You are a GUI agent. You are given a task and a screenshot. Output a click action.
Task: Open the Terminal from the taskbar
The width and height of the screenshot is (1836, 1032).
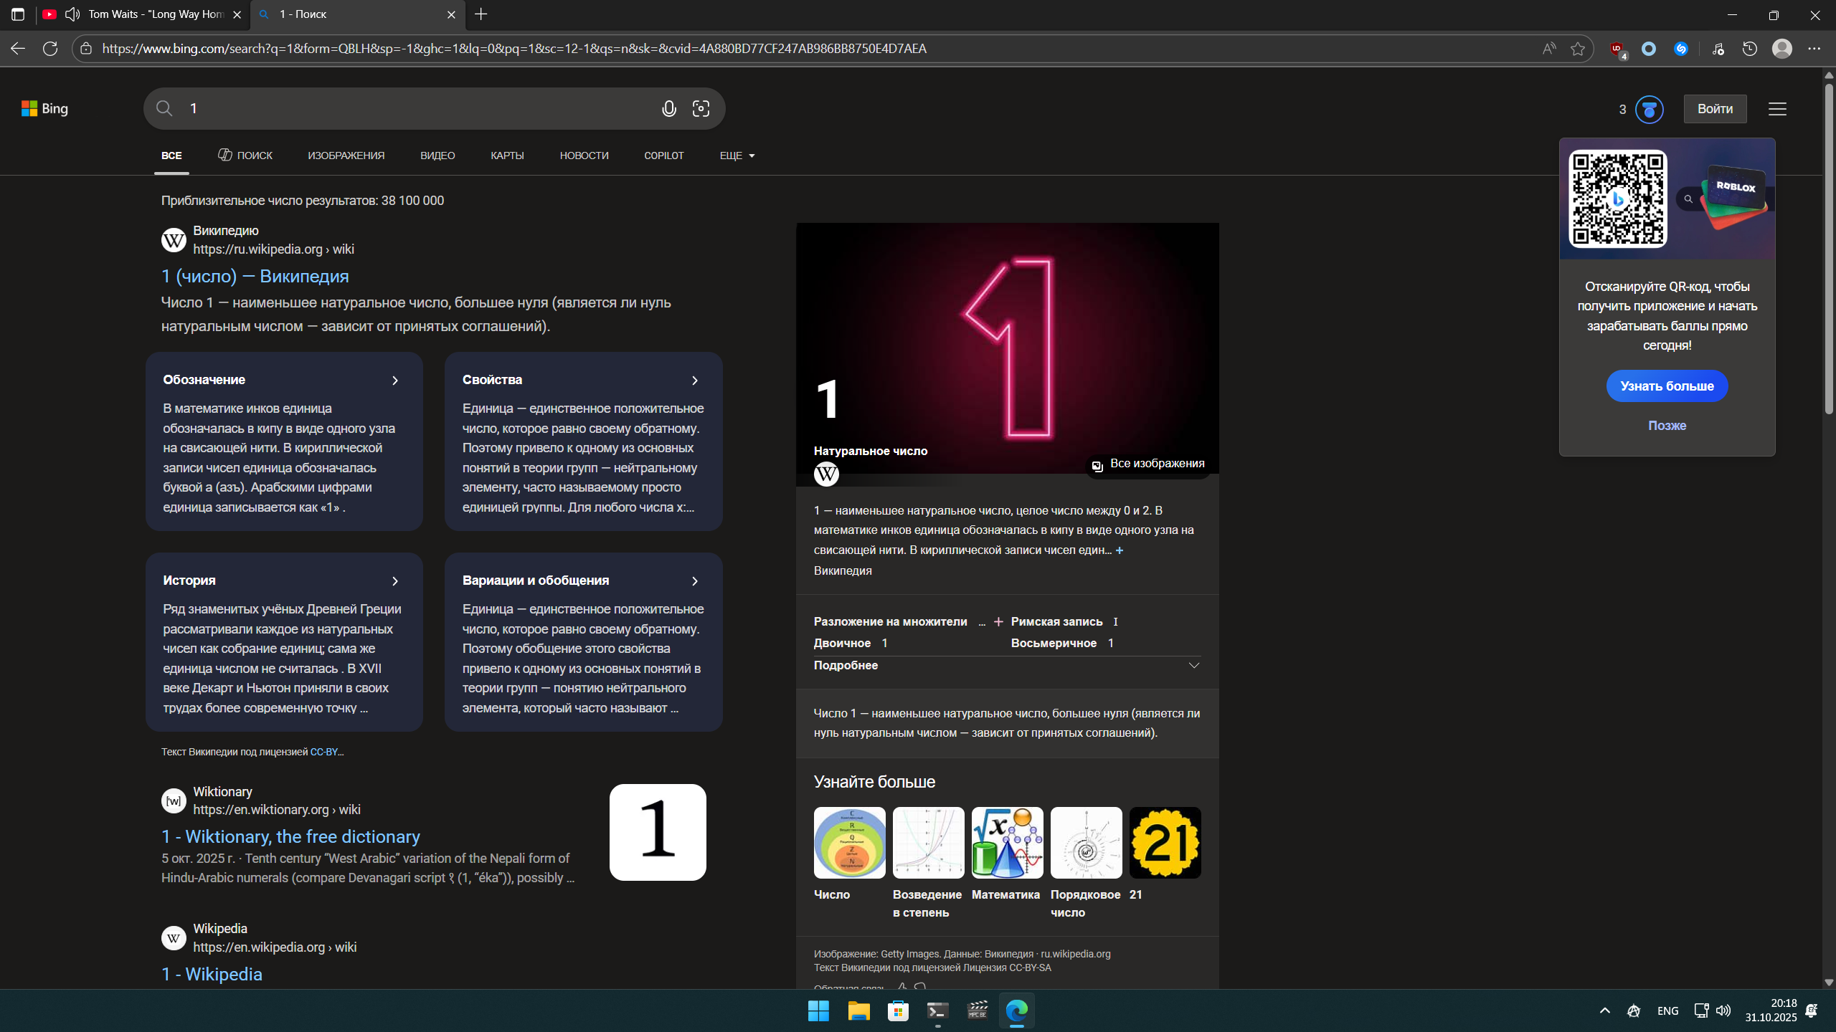click(x=937, y=1010)
